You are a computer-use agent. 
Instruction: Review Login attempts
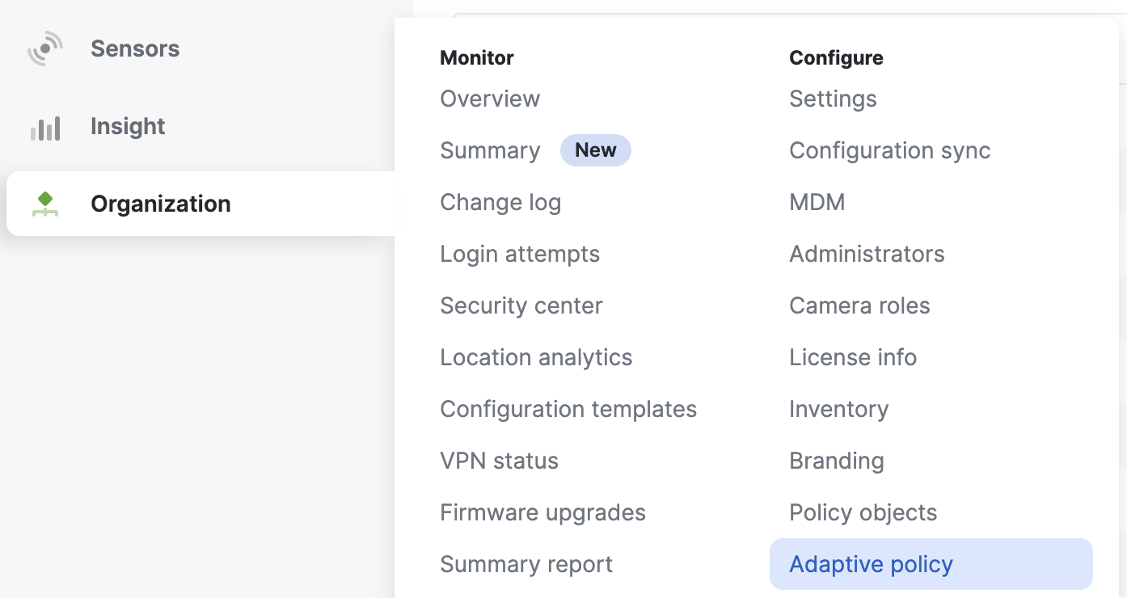(520, 253)
